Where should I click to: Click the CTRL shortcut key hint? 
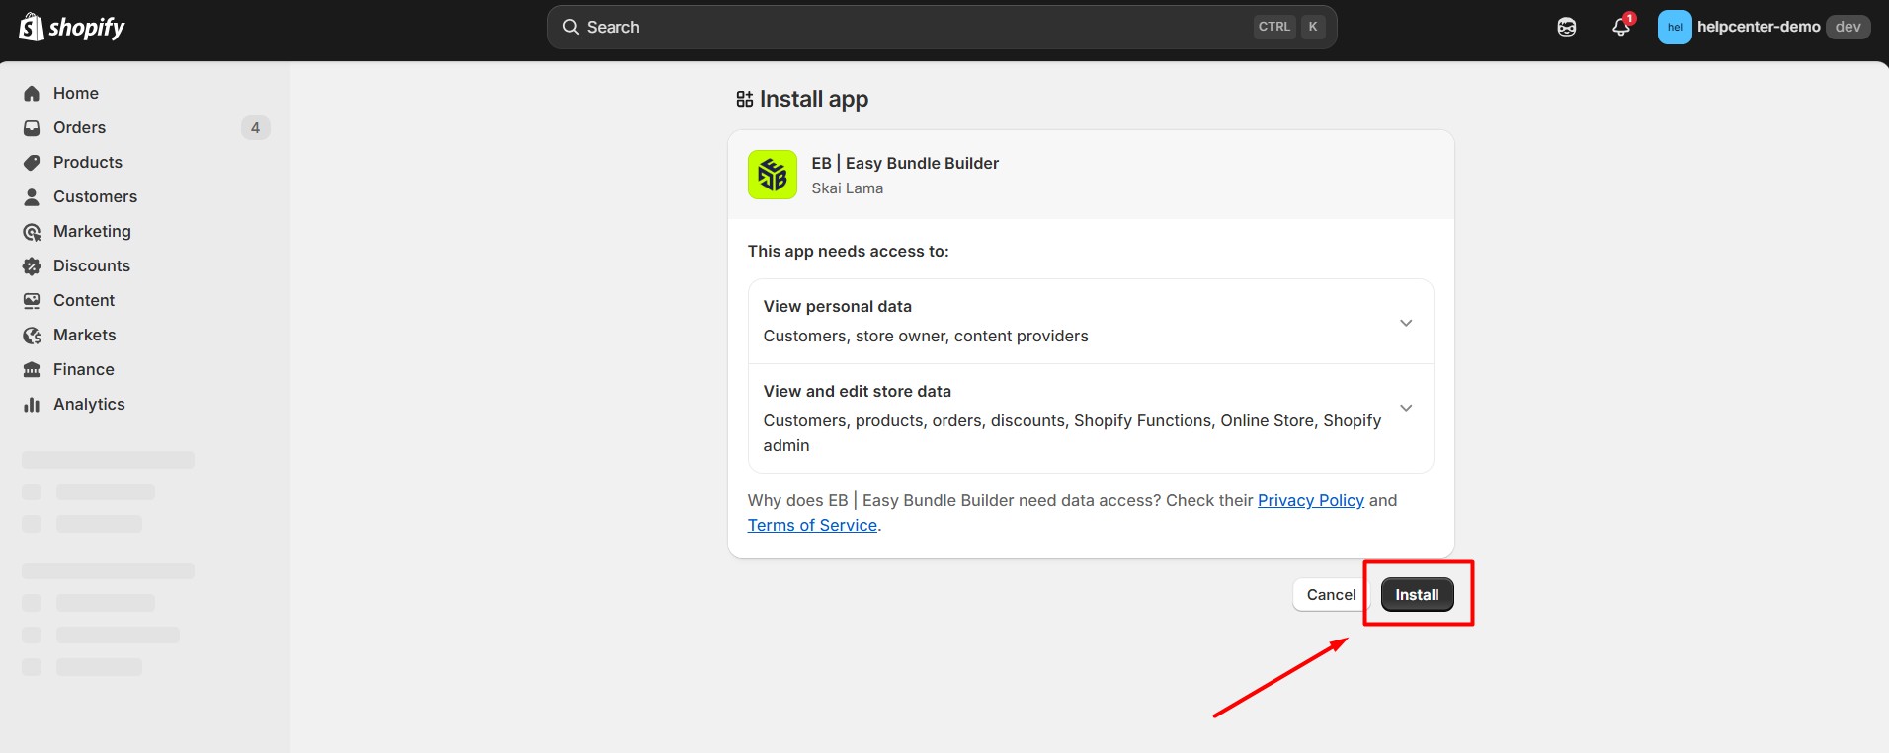(x=1273, y=27)
